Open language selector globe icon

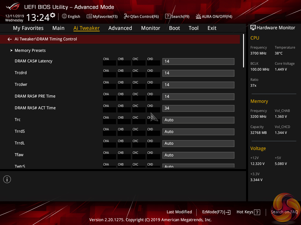[64, 16]
